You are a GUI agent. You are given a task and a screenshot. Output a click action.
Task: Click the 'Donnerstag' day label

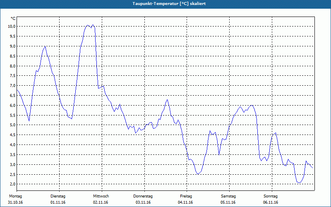point(143,196)
